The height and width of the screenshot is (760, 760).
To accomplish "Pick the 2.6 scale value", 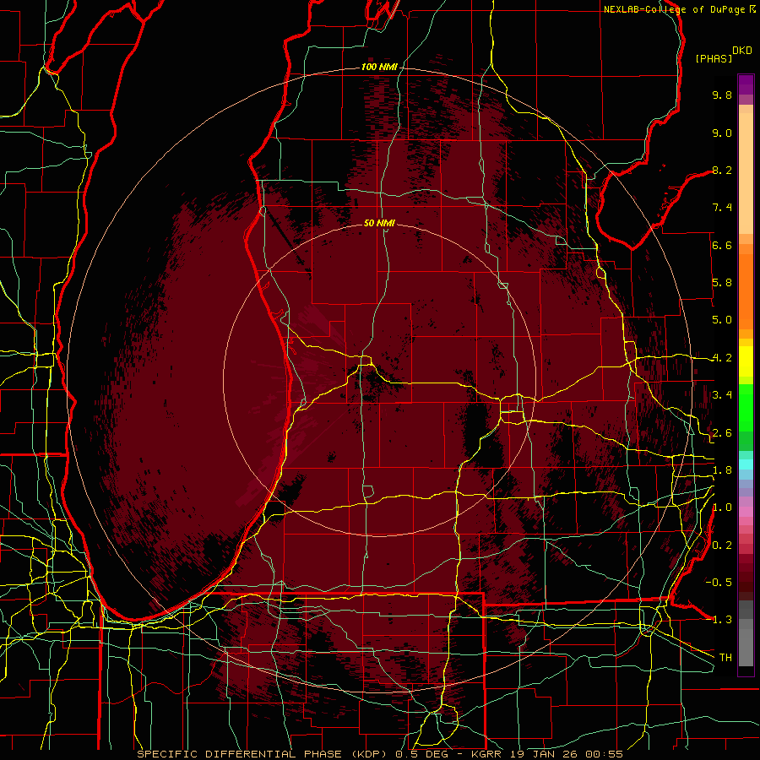I will tap(722, 433).
